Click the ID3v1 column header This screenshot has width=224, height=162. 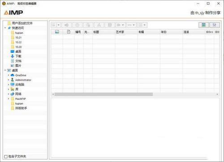[210, 32]
